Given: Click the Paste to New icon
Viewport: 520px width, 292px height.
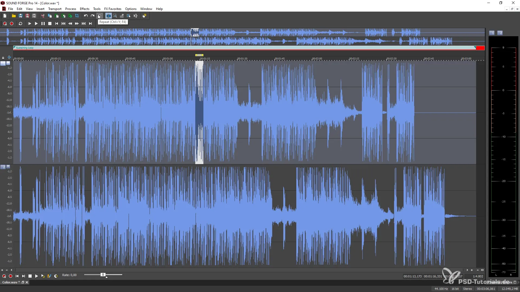Looking at the screenshot, I should click(63, 16).
